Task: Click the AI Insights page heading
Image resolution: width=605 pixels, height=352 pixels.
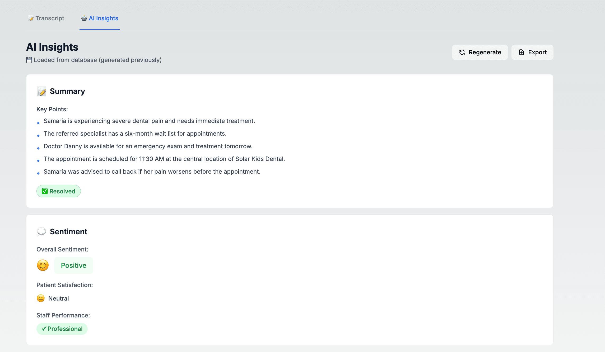Action: (52, 47)
